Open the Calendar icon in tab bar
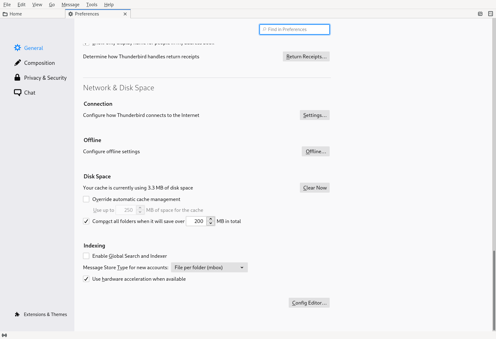Screen dimensions: 496x339 point(480,14)
